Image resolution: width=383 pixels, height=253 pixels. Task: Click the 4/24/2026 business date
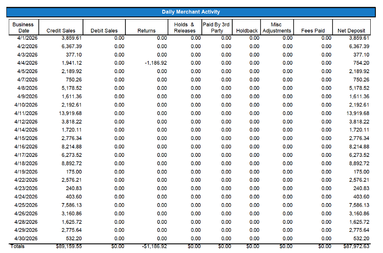pyautogui.click(x=26, y=197)
